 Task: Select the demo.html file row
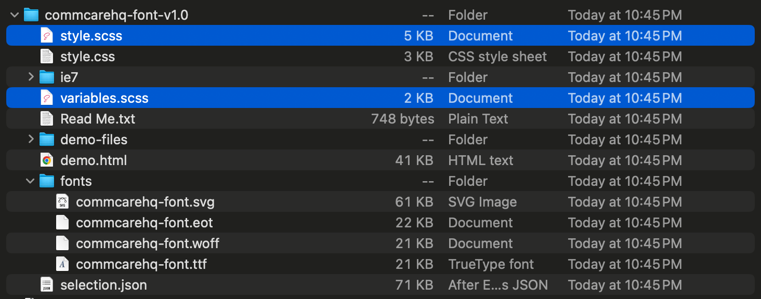pyautogui.click(x=381, y=160)
